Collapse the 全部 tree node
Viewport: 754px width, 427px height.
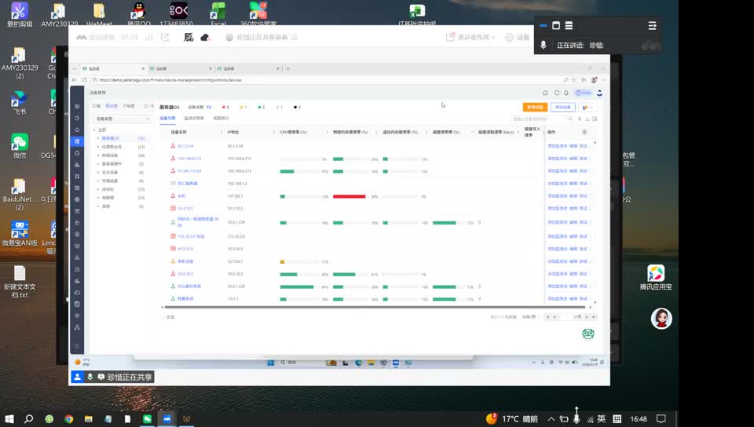[94, 130]
